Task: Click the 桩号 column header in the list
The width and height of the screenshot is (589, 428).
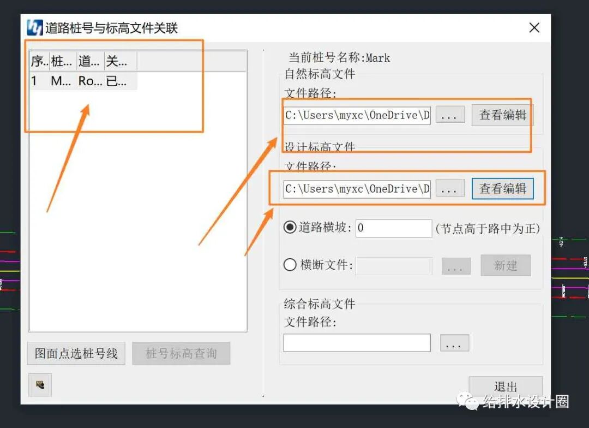Action: [61, 61]
